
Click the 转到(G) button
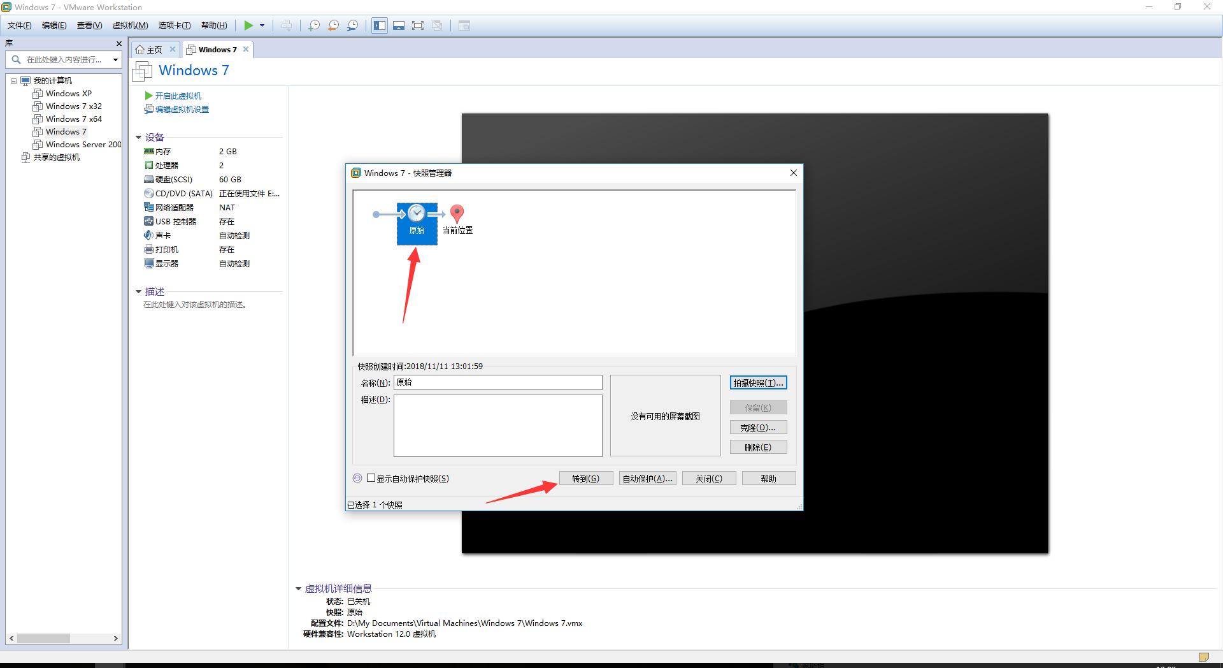click(x=586, y=479)
